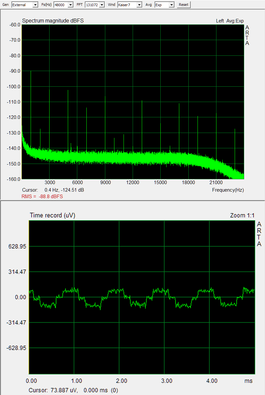
Task: Click the Cursor 0.4 Hz, -124.51 dB readout
Action: pos(53,190)
